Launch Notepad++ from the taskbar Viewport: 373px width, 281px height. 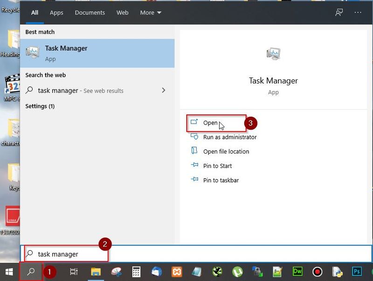(x=277, y=272)
